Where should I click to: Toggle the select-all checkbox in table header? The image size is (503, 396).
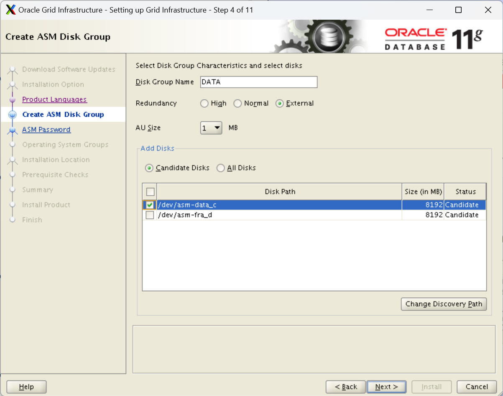(x=150, y=192)
